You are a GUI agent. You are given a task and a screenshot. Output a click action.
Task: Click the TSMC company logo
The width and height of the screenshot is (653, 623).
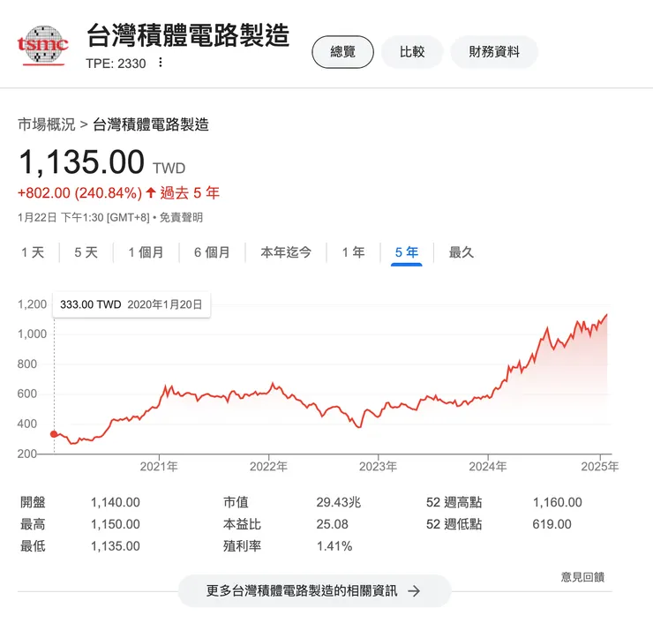(x=42, y=45)
